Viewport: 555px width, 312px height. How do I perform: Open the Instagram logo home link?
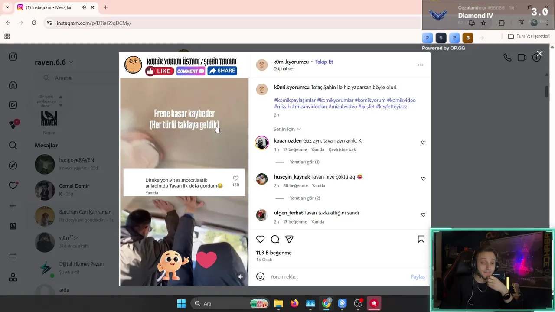click(x=13, y=57)
